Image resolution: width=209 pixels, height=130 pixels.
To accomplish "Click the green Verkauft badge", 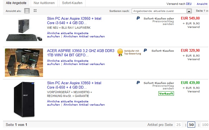I will pos(166,93).
